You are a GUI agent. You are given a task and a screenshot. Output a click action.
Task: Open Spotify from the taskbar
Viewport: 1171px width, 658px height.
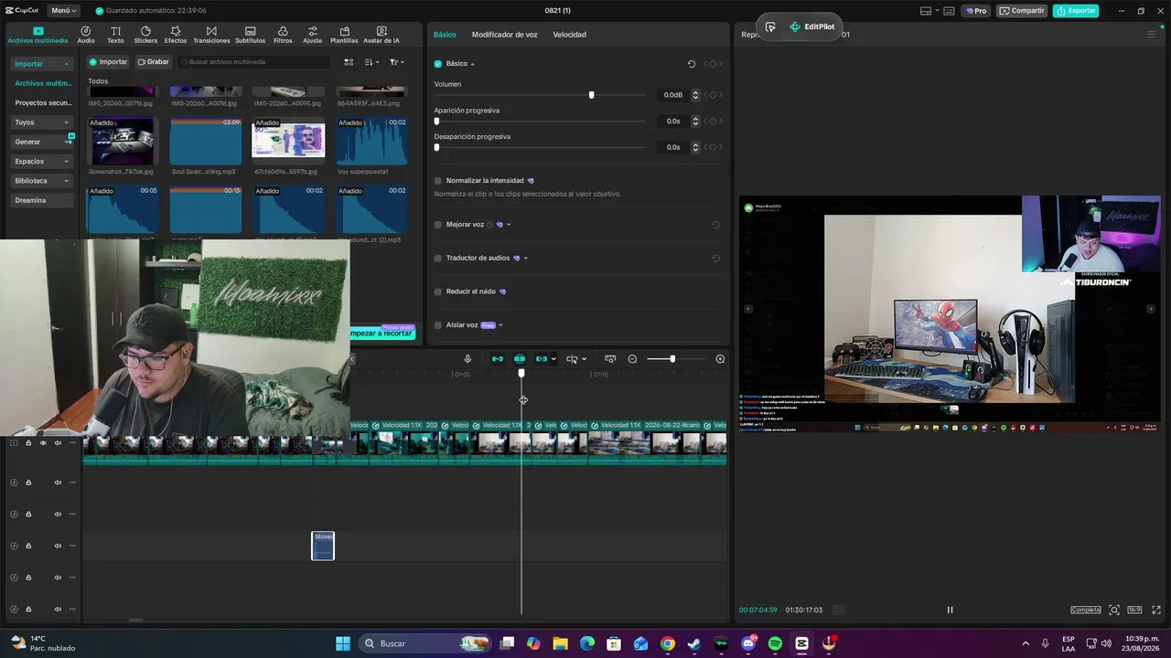coord(775,643)
